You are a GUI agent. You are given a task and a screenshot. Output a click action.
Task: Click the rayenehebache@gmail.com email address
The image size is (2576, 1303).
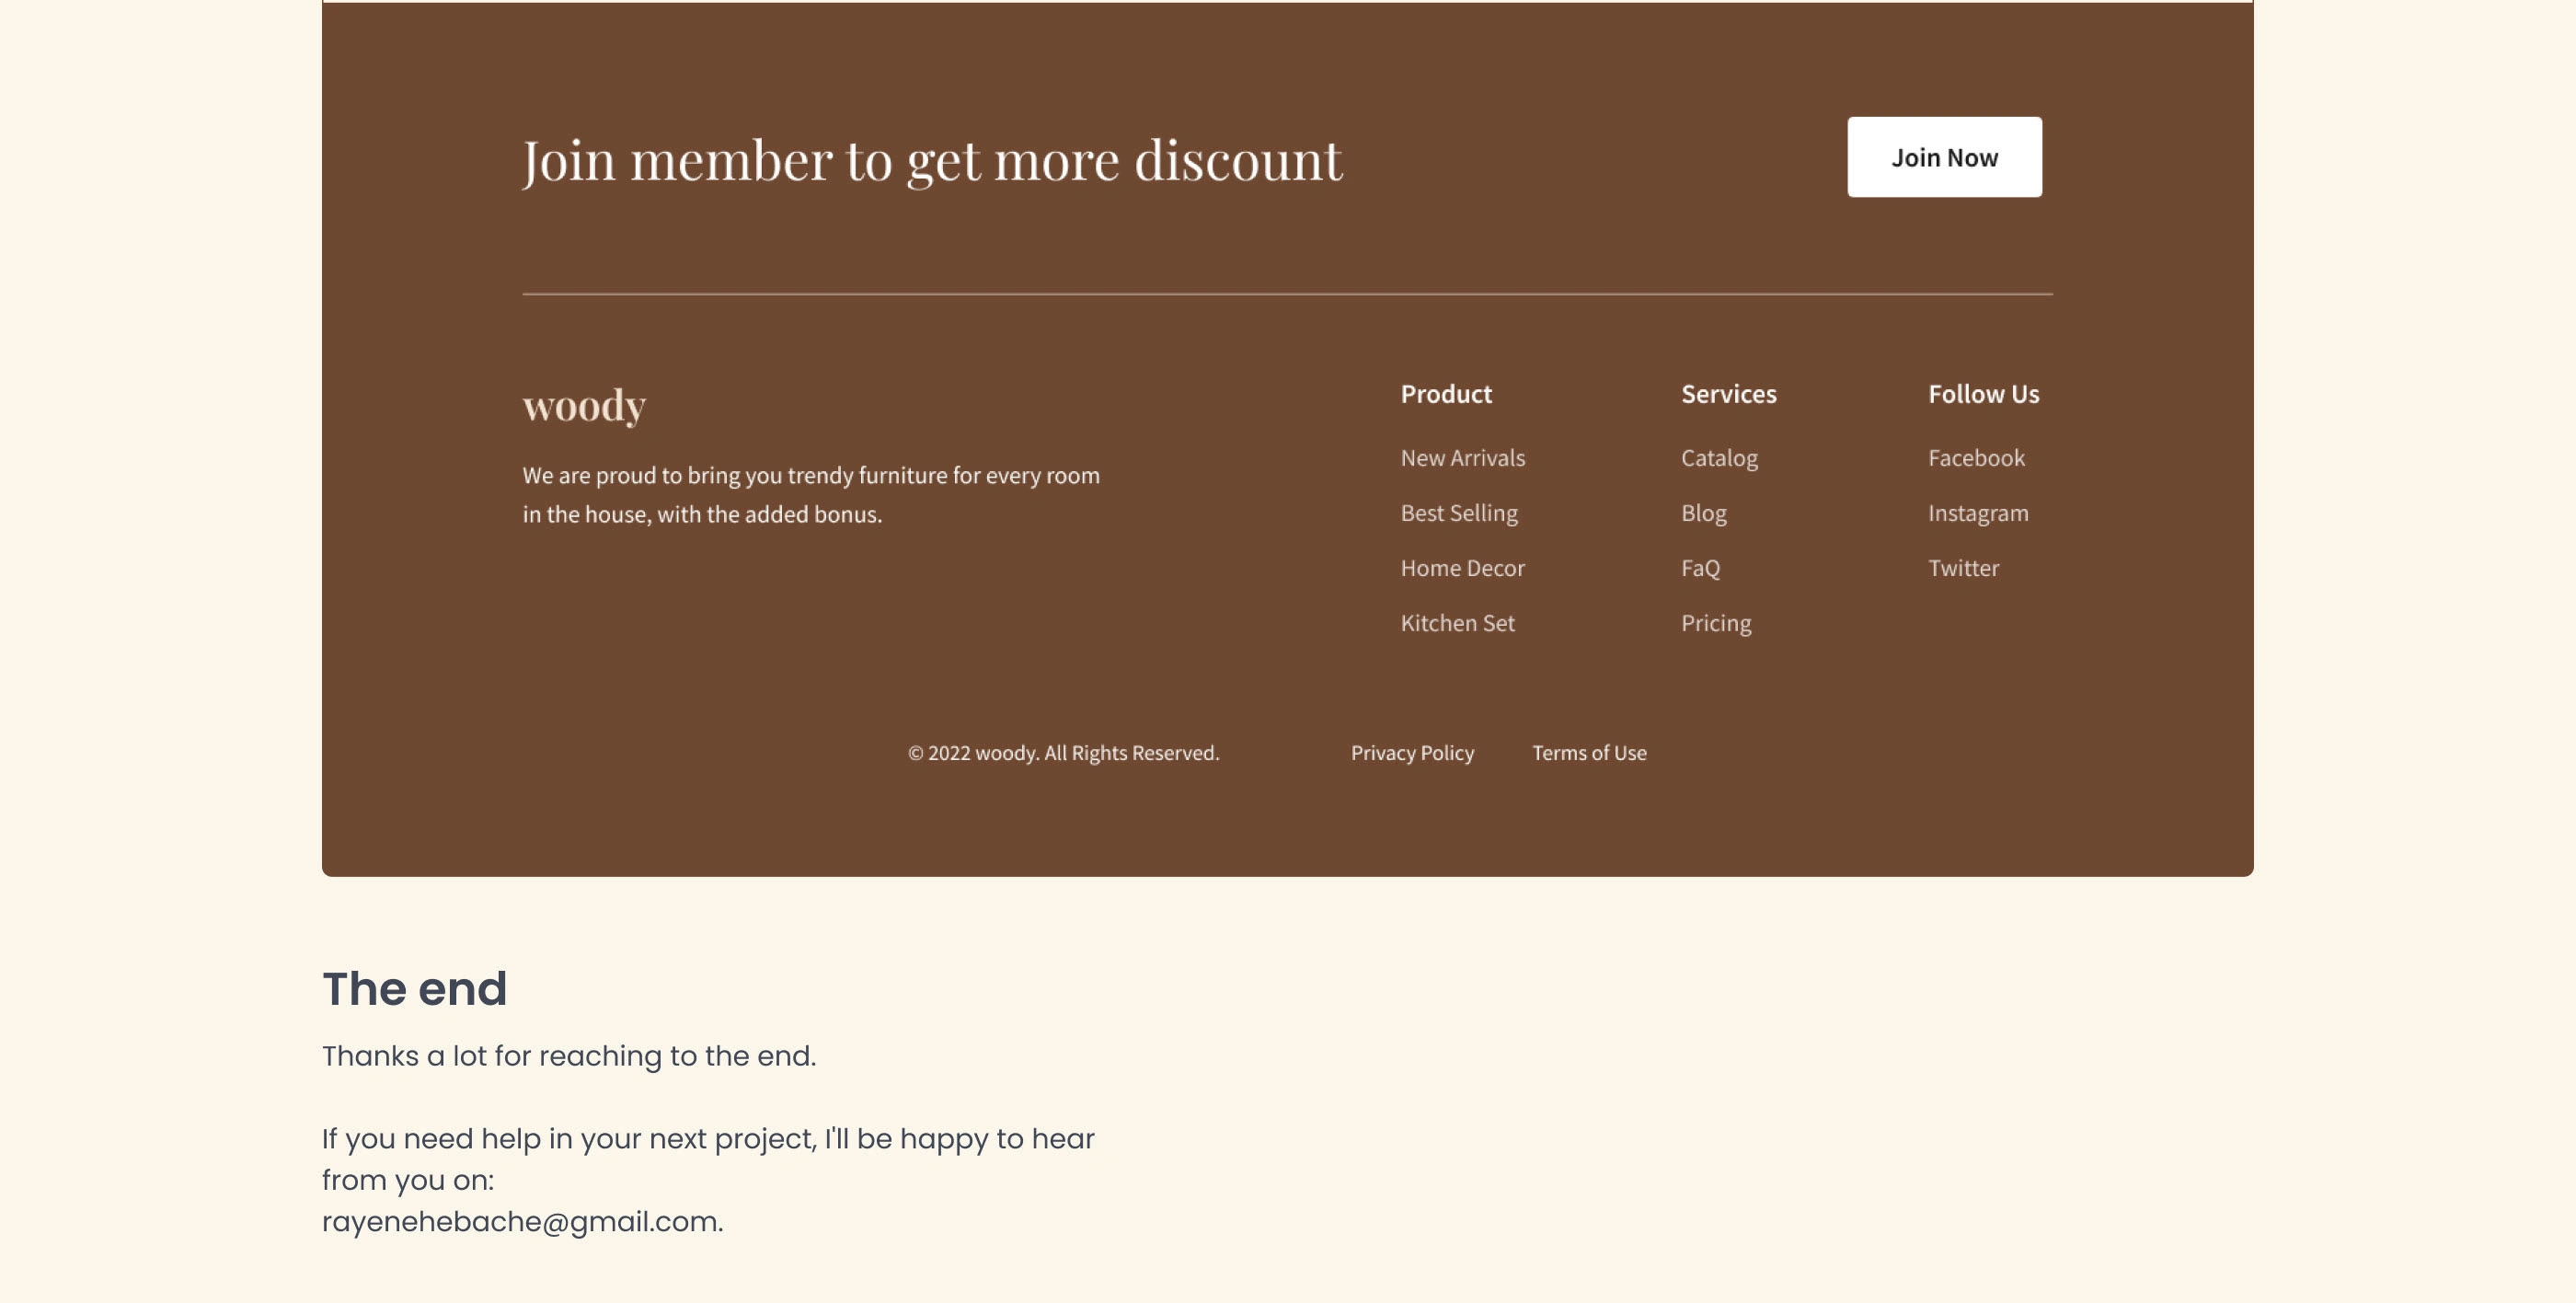520,1221
